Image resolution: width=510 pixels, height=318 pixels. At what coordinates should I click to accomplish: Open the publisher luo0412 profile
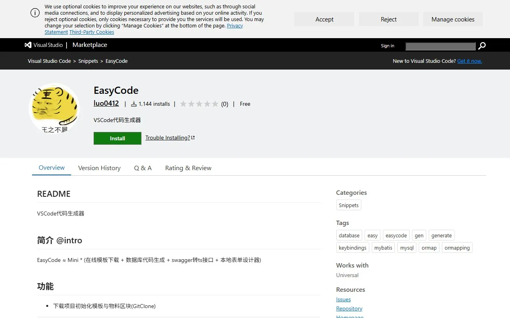point(106,103)
